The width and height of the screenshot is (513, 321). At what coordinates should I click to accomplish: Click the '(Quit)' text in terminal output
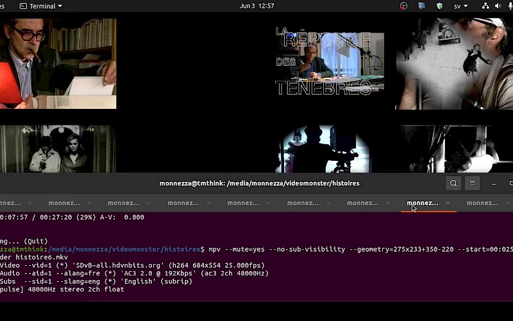[x=36, y=242]
